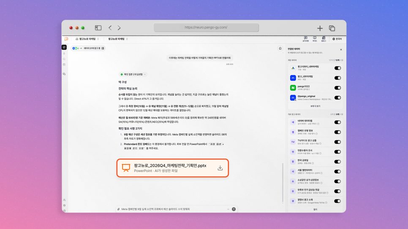408x229 pixels.
Task: Click the user message bubble about PPTX 기획안
Action: [x=200, y=58]
